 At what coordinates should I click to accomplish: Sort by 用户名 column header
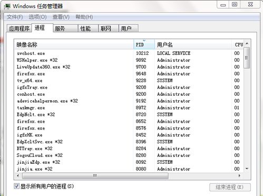193,44
